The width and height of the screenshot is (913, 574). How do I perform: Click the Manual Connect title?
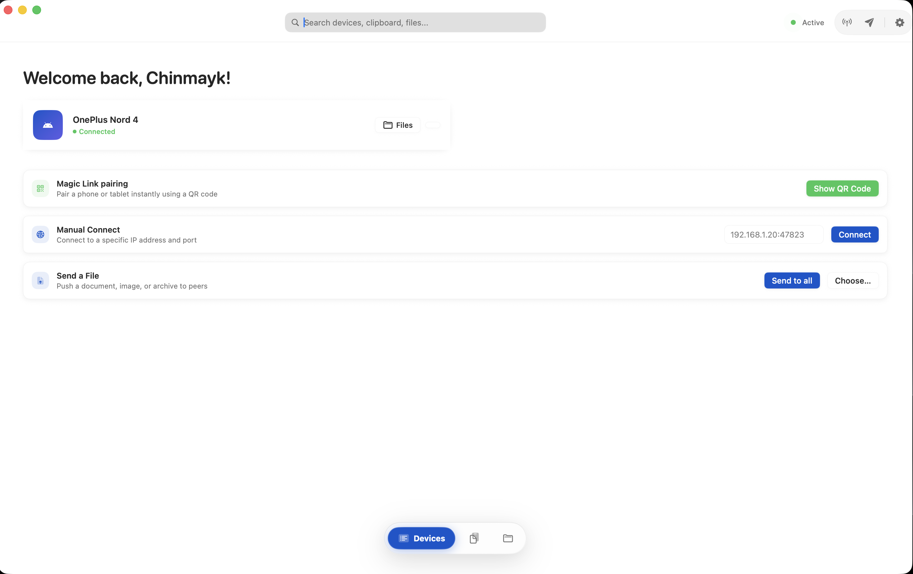pos(88,230)
